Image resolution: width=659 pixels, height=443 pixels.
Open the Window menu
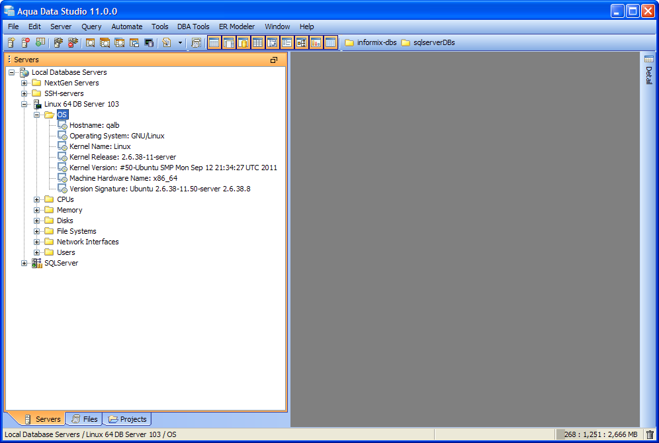[277, 26]
